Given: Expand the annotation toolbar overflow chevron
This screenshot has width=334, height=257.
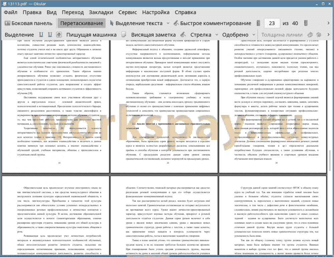Looking at the screenshot, I should coord(328,34).
